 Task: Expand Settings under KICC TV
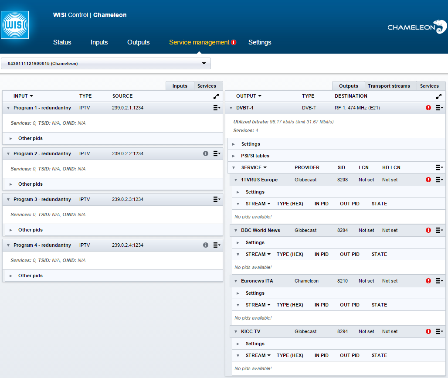coord(238,344)
